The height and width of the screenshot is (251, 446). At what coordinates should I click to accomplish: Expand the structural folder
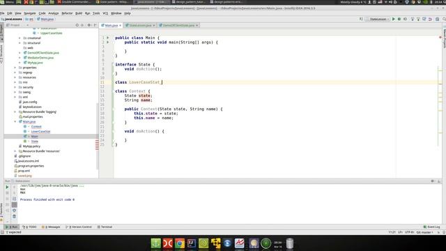20,43
